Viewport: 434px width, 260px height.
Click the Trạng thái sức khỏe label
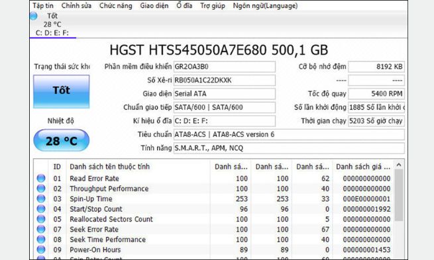click(62, 67)
